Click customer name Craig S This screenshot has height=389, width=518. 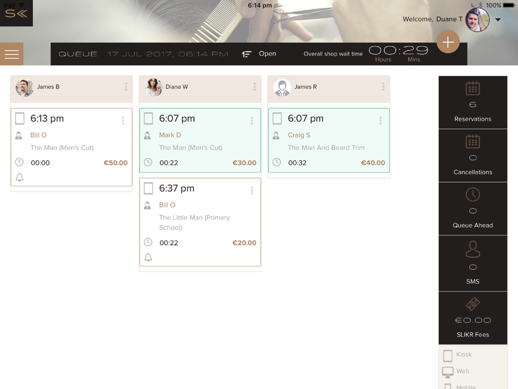tap(299, 135)
